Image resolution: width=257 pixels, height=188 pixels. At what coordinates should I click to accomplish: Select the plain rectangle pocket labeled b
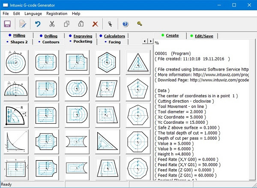point(16,168)
